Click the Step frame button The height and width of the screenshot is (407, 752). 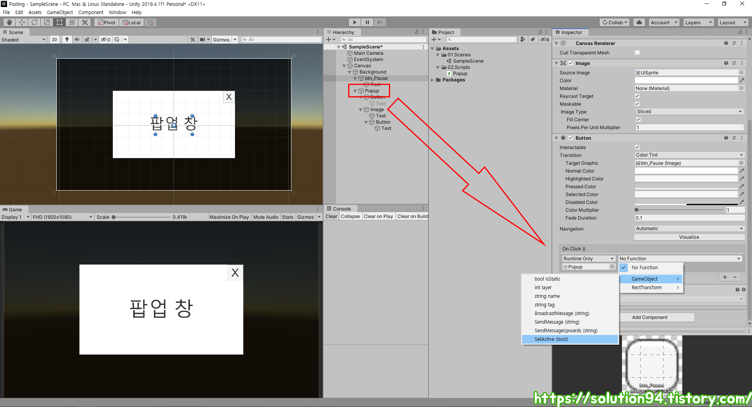click(x=380, y=22)
